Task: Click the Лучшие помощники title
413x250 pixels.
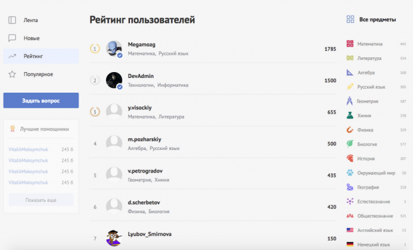Action: coord(44,129)
